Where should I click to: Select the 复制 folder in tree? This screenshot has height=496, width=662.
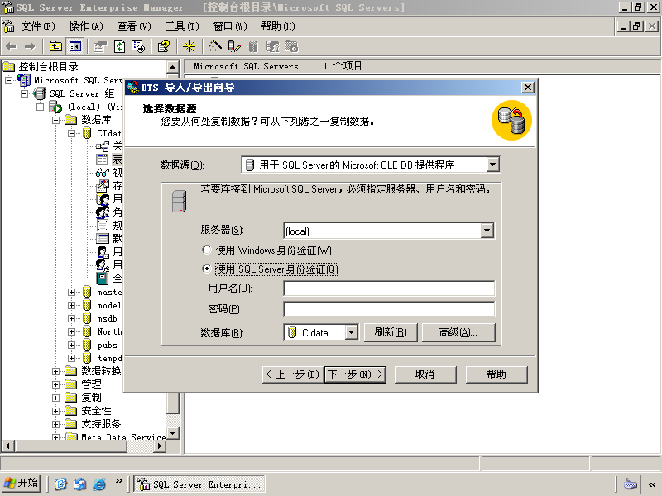(91, 398)
